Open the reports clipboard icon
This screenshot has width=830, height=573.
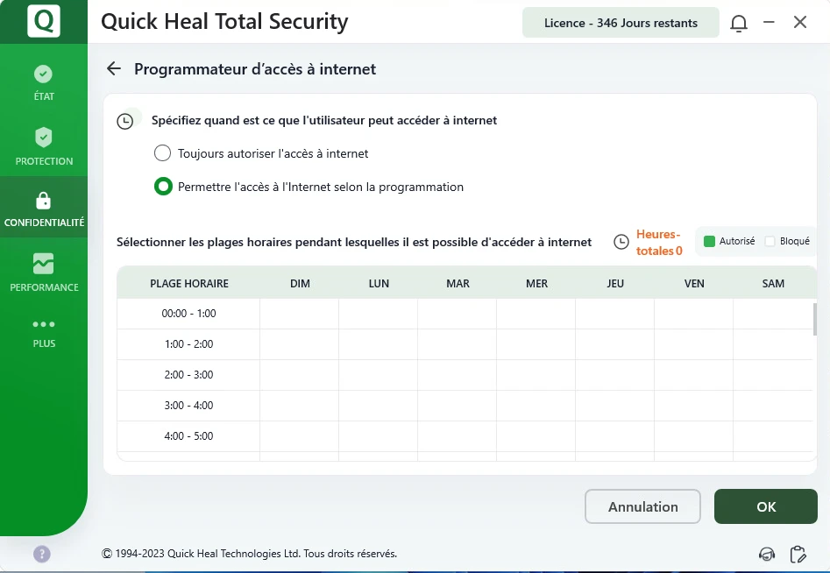[798, 554]
